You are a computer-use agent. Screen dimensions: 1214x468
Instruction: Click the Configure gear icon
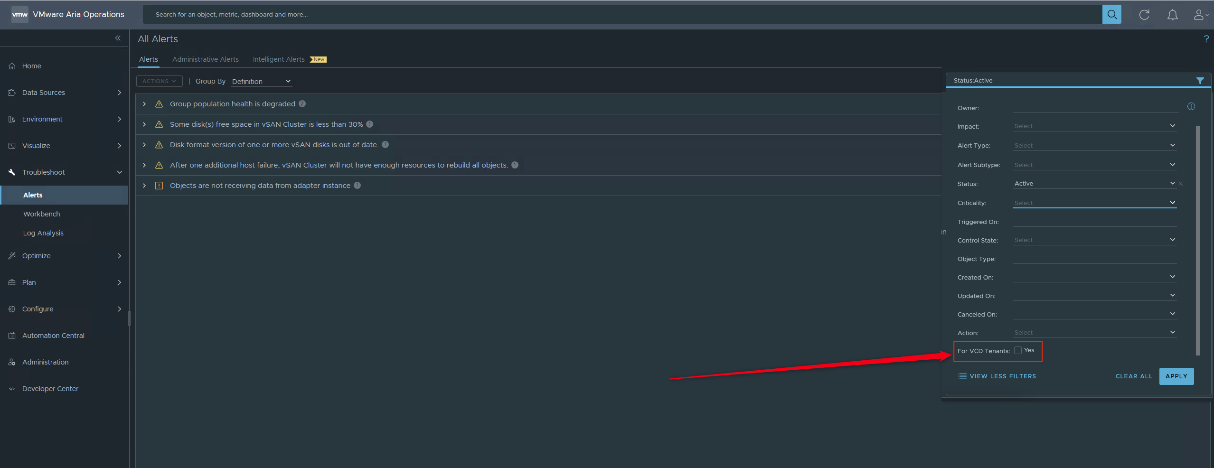pyautogui.click(x=12, y=309)
